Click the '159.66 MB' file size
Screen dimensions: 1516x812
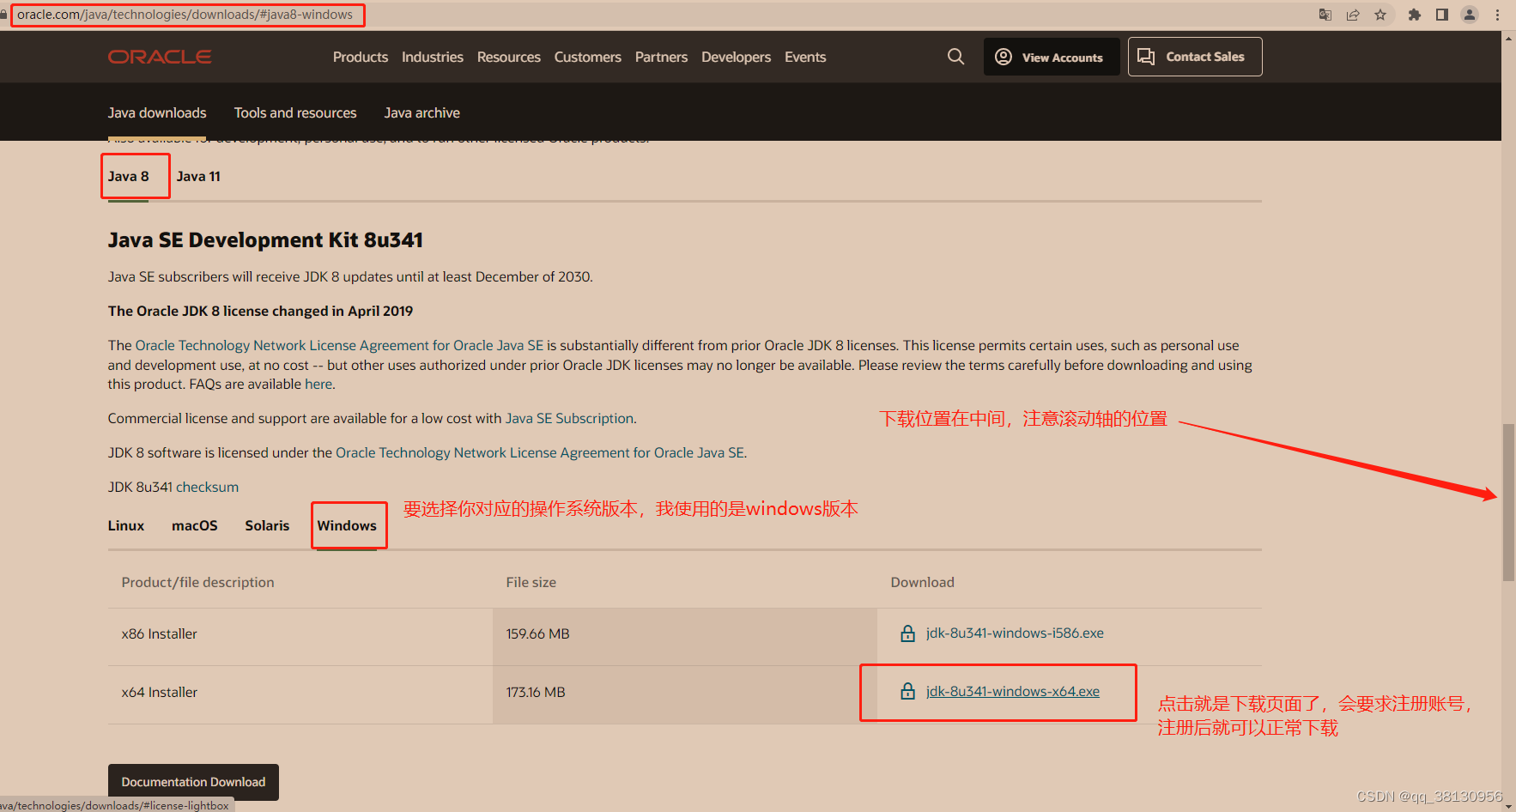pos(538,633)
